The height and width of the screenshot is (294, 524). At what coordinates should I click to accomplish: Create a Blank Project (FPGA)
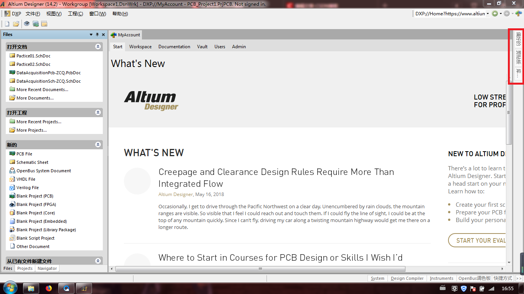click(36, 204)
